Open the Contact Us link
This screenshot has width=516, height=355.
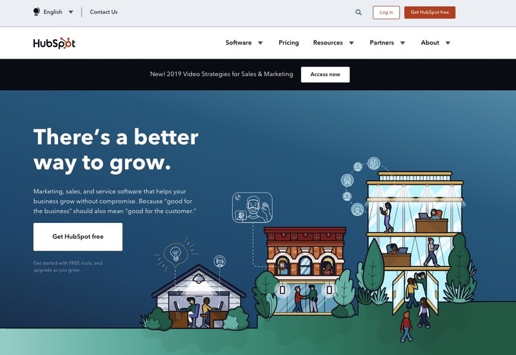pos(104,12)
